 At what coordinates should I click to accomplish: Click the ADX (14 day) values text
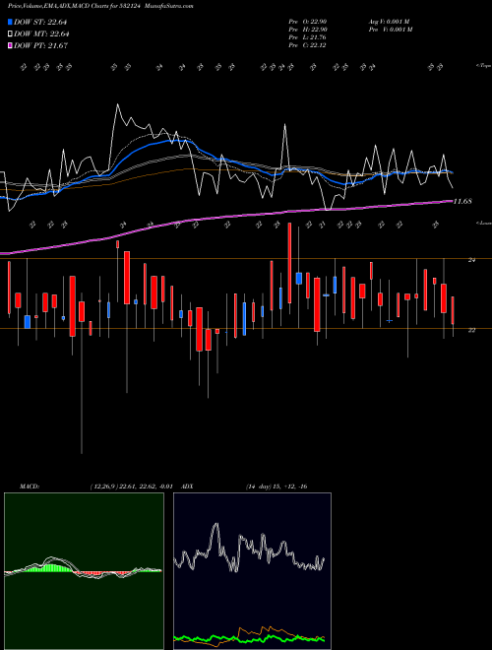(x=277, y=487)
